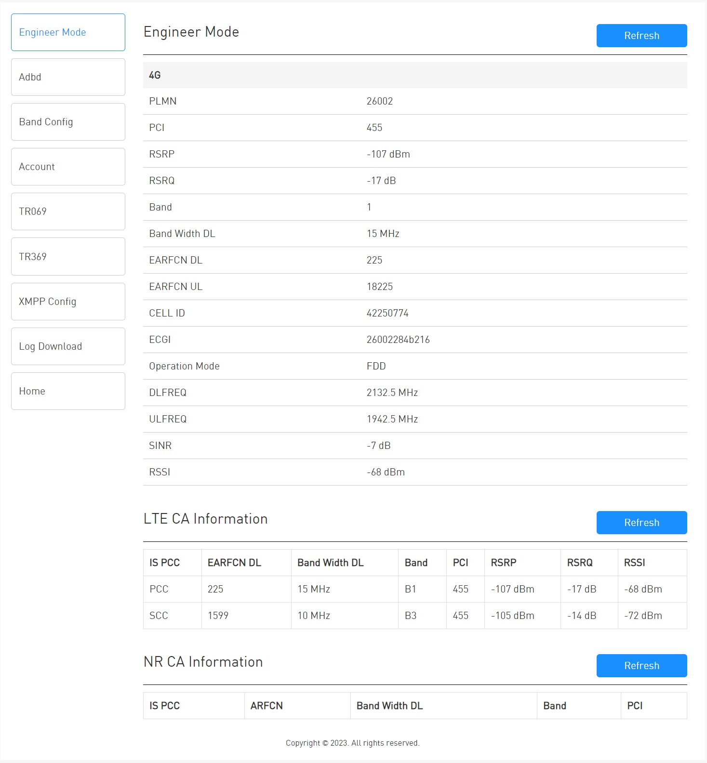
Task: Click the ARFCN header in NR table
Action: click(x=267, y=706)
